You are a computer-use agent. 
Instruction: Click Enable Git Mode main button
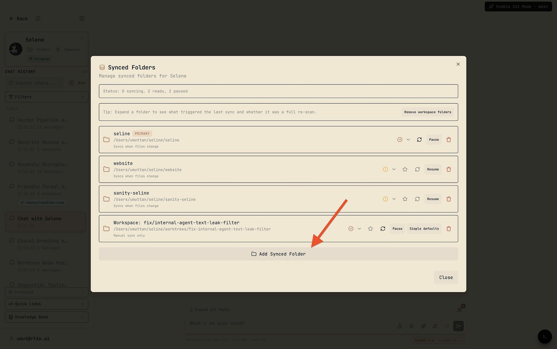[x=518, y=7]
